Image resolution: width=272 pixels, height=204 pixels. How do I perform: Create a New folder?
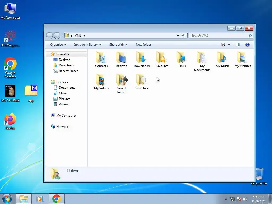tap(143, 45)
